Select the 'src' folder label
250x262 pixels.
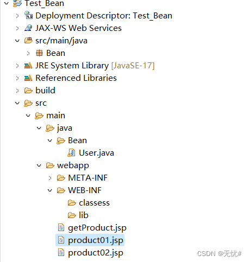pyautogui.click(x=41, y=103)
